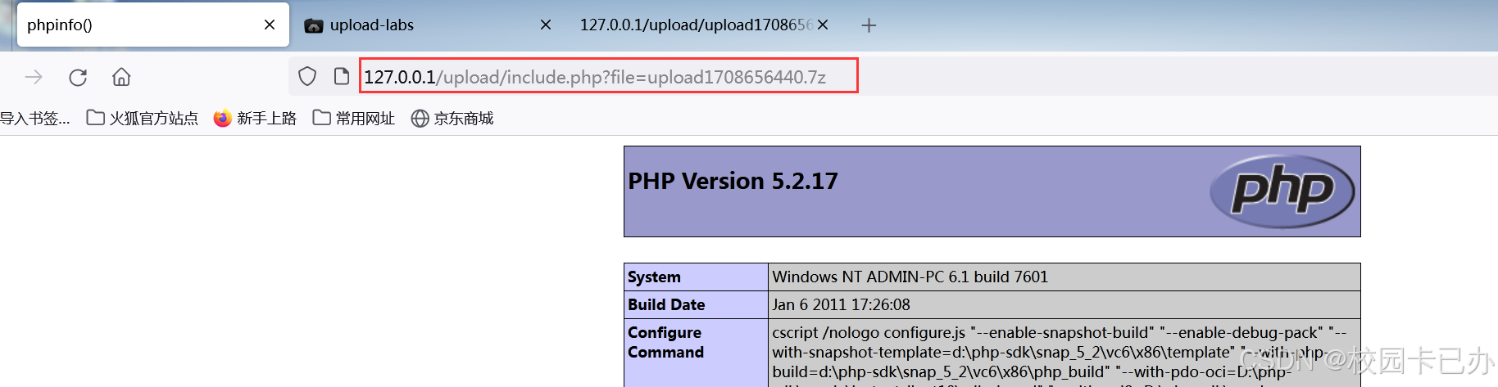
Task: Open the 导入书签 bookmark item
Action: [34, 119]
